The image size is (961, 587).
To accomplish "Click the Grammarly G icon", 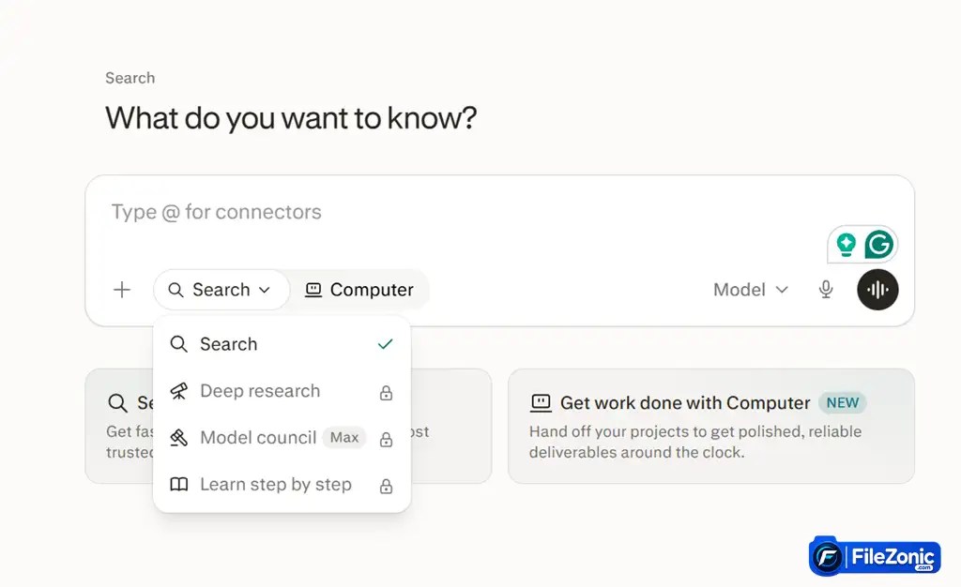I will coord(878,244).
